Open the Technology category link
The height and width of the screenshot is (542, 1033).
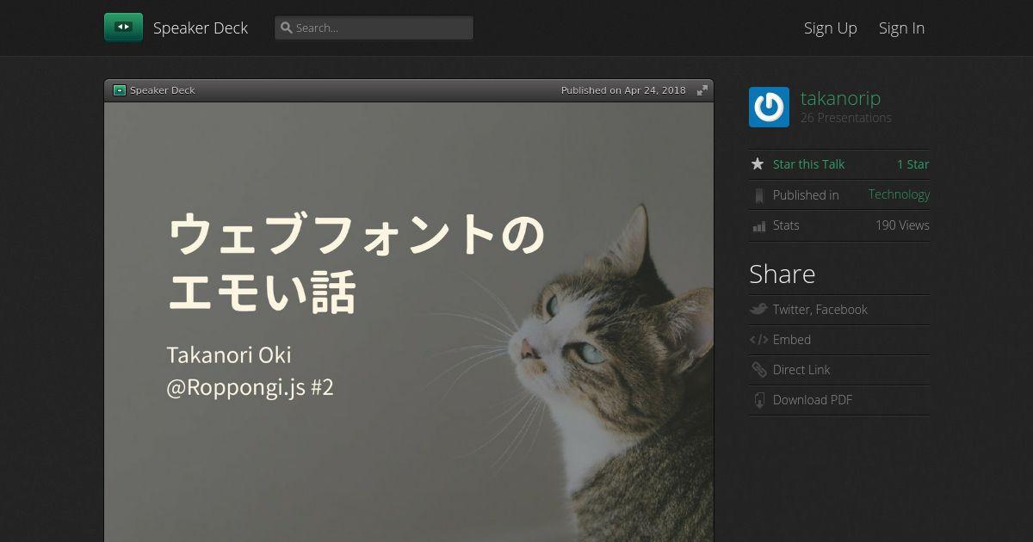[x=899, y=194]
